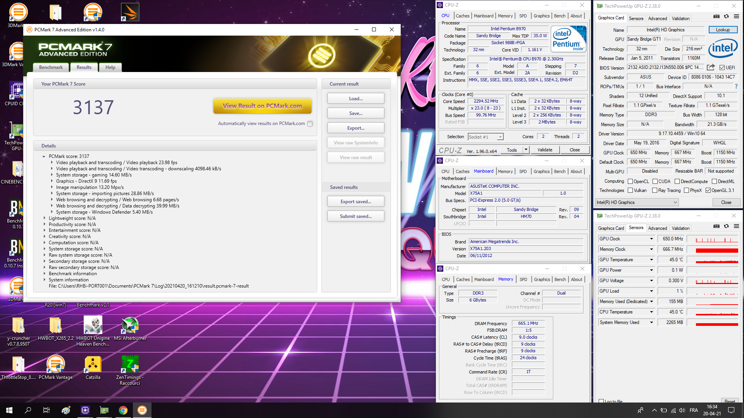The image size is (744, 418).
Task: Select the 'Graphics - DirectX 9 11.69 fps' row
Action: click(x=86, y=181)
